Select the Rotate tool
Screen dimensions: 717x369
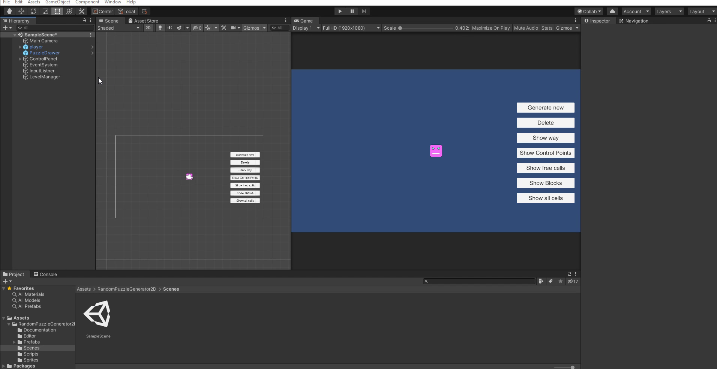coord(33,11)
